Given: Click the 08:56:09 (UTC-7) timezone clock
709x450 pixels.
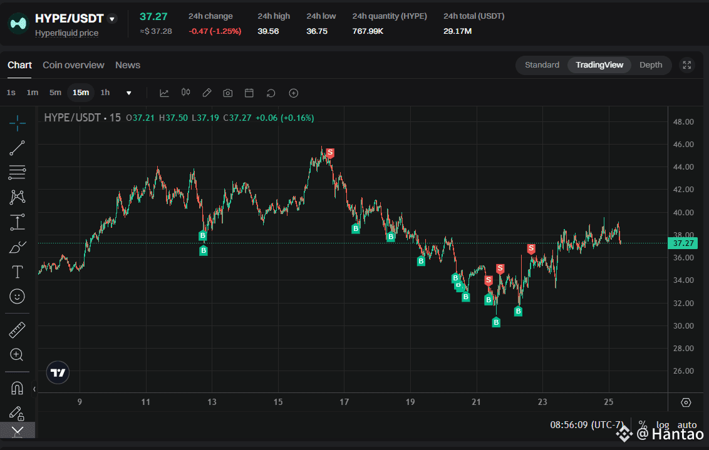Looking at the screenshot, I should point(586,425).
